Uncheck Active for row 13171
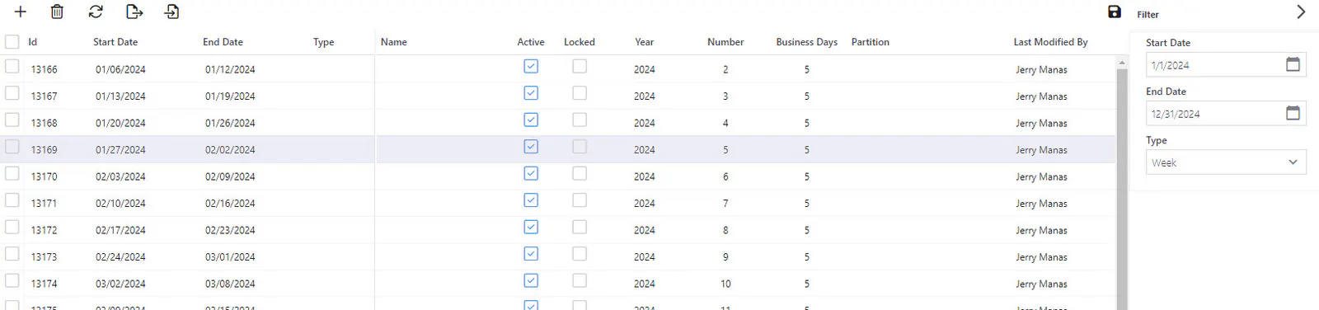Screen dimensions: 1319x310 [531, 200]
